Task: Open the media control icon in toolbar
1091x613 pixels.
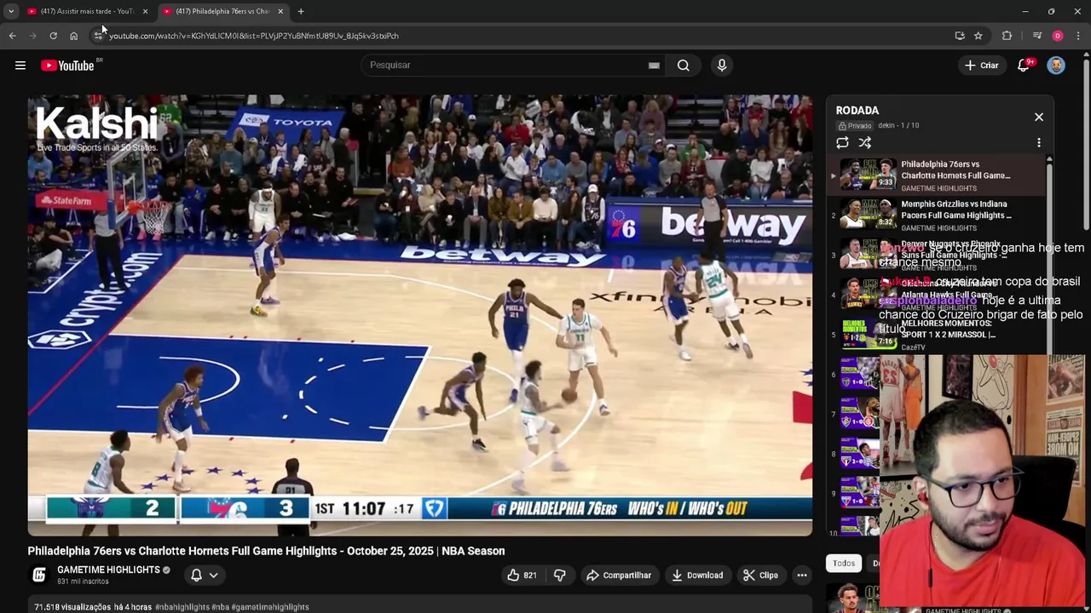Action: pyautogui.click(x=1037, y=36)
